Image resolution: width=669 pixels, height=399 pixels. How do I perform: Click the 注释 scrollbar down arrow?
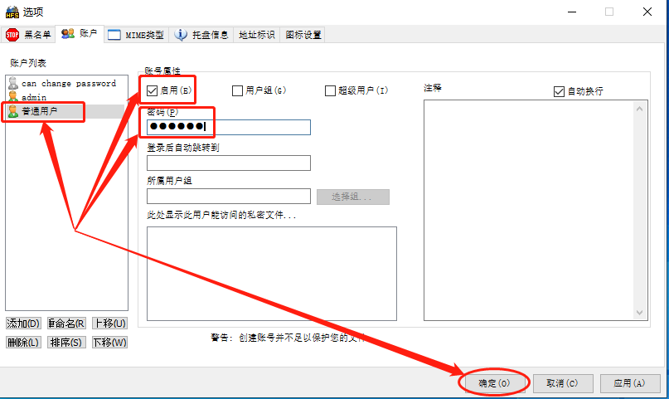(x=639, y=313)
